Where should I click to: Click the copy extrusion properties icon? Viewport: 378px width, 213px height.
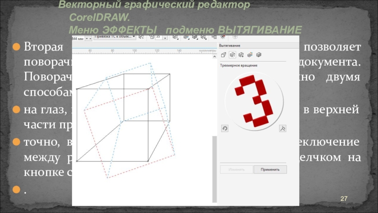214,37
